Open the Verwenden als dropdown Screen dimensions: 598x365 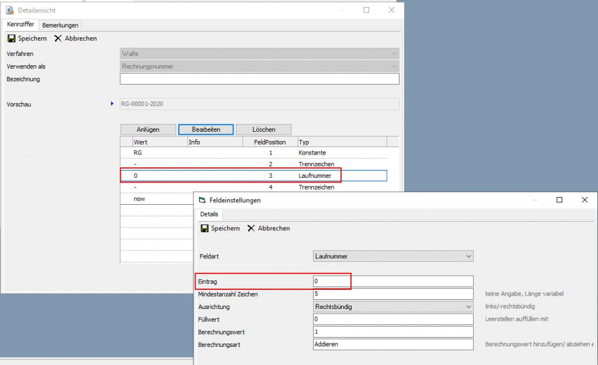[394, 66]
